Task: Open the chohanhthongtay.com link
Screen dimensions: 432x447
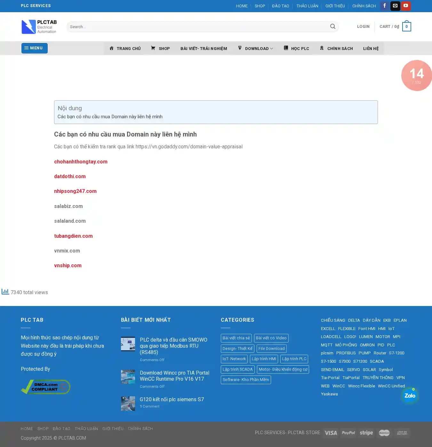Action: coord(81,162)
